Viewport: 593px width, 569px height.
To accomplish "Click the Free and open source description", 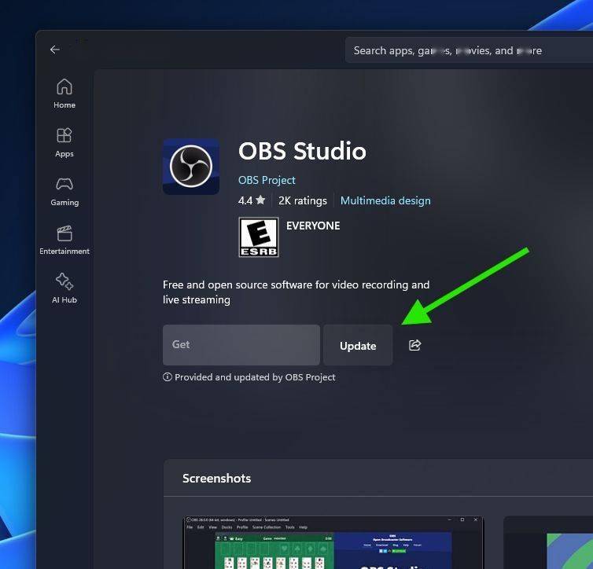I will pos(296,292).
